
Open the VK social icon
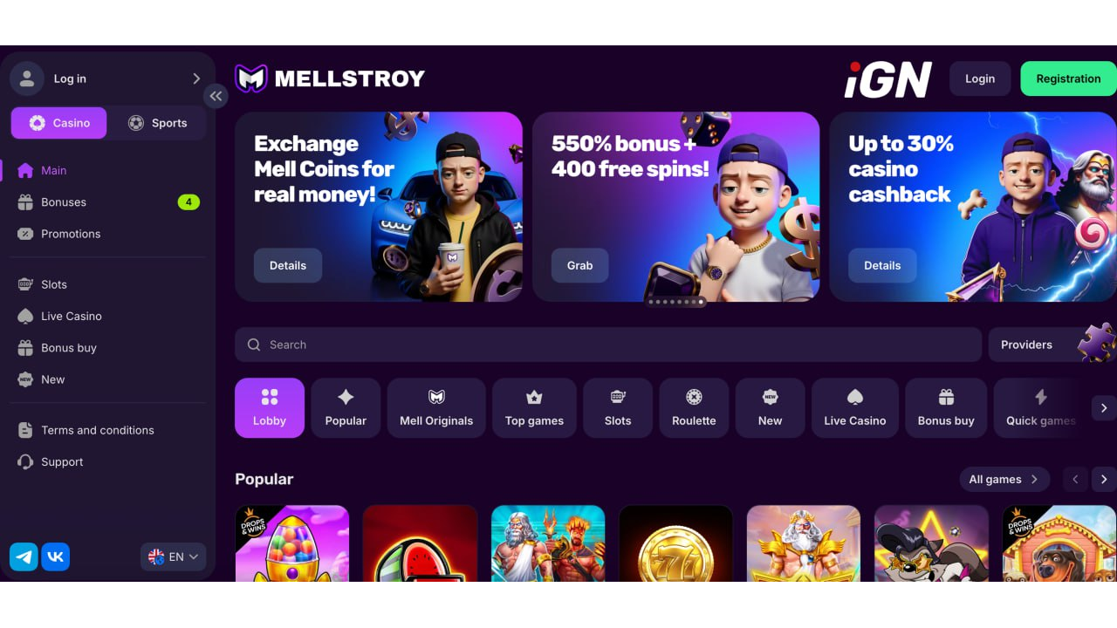[x=56, y=556]
